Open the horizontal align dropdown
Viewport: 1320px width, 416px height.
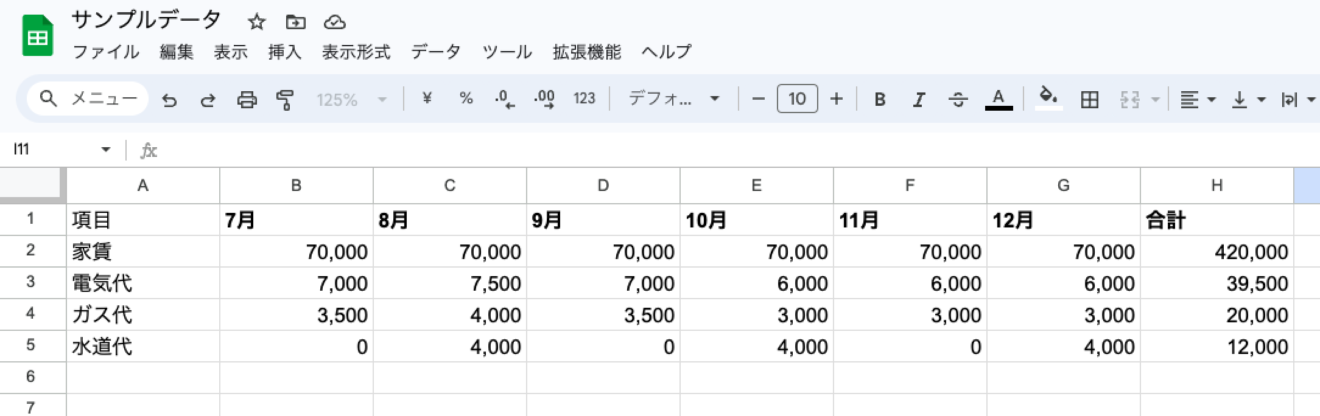(x=1198, y=99)
